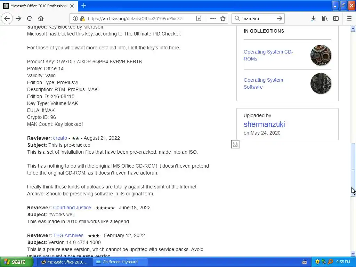Open reviewer THG Archives' profile
Viewport: 356px width, 267px height.
pos(68,235)
